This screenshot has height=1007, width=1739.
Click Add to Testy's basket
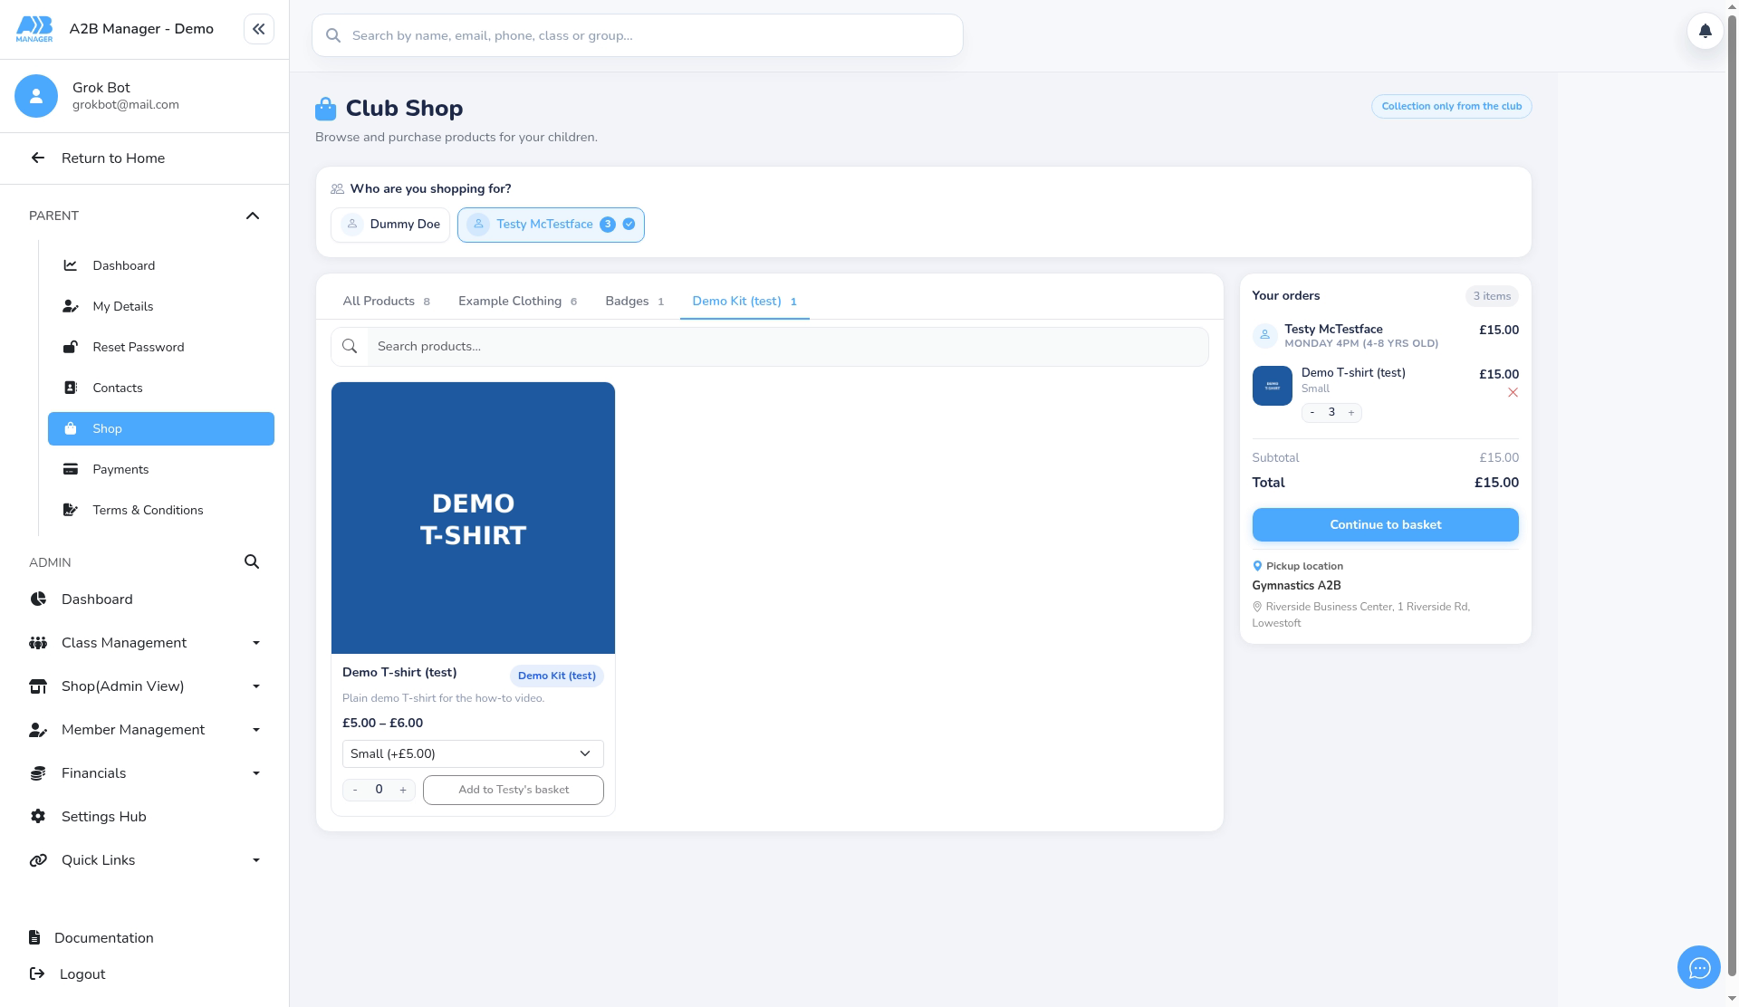point(514,790)
